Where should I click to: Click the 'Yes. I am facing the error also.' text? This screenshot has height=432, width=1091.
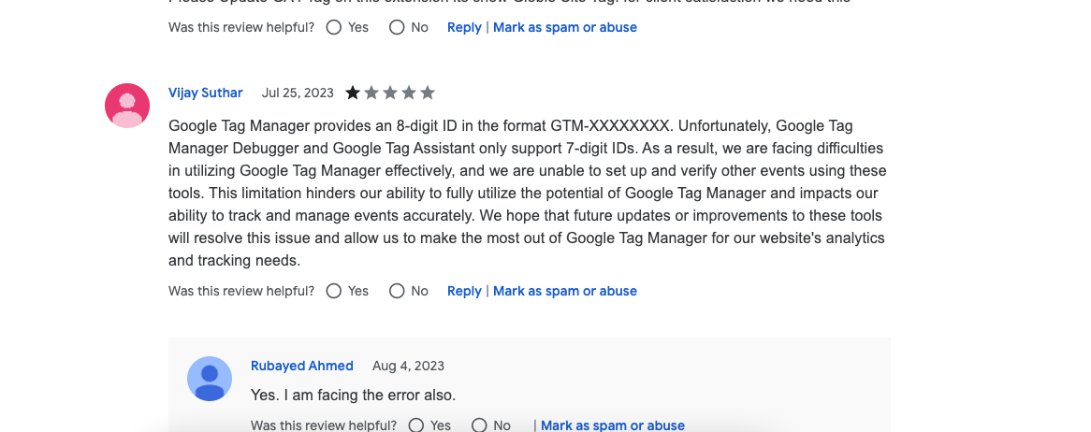[x=353, y=396]
